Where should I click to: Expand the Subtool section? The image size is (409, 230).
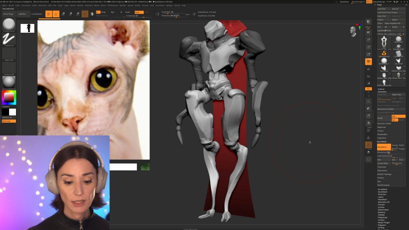tap(381, 89)
